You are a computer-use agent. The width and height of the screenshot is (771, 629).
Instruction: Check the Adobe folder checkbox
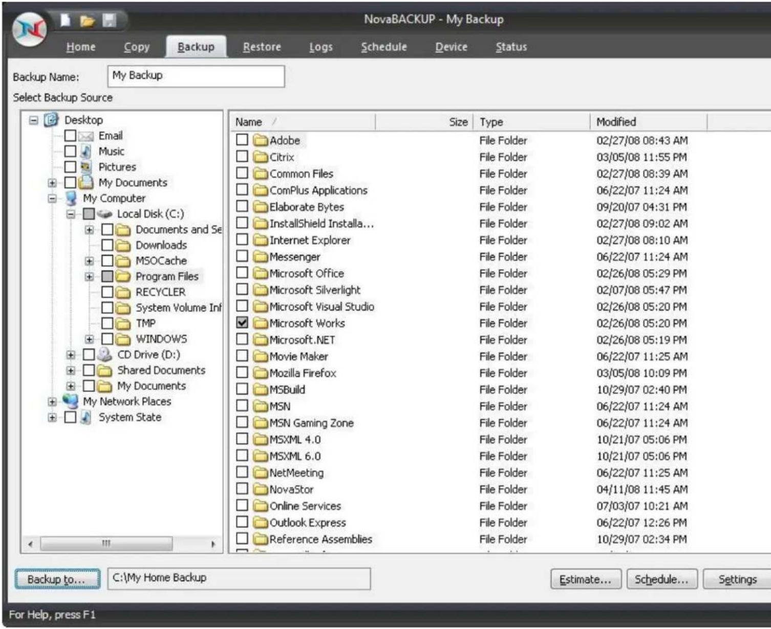click(242, 140)
